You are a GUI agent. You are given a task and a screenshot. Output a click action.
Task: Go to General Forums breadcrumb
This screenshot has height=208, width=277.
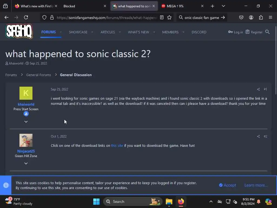pos(39,75)
